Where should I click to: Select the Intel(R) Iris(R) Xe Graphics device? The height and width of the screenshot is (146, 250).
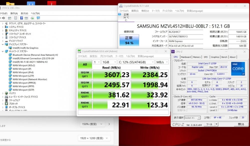click(x=25, y=48)
